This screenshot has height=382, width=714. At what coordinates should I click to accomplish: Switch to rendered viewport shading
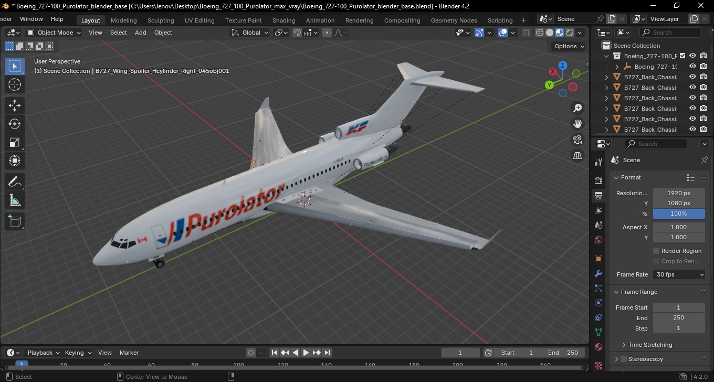(570, 33)
